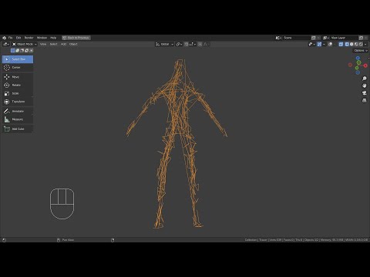Select the Transform tool

point(18,102)
